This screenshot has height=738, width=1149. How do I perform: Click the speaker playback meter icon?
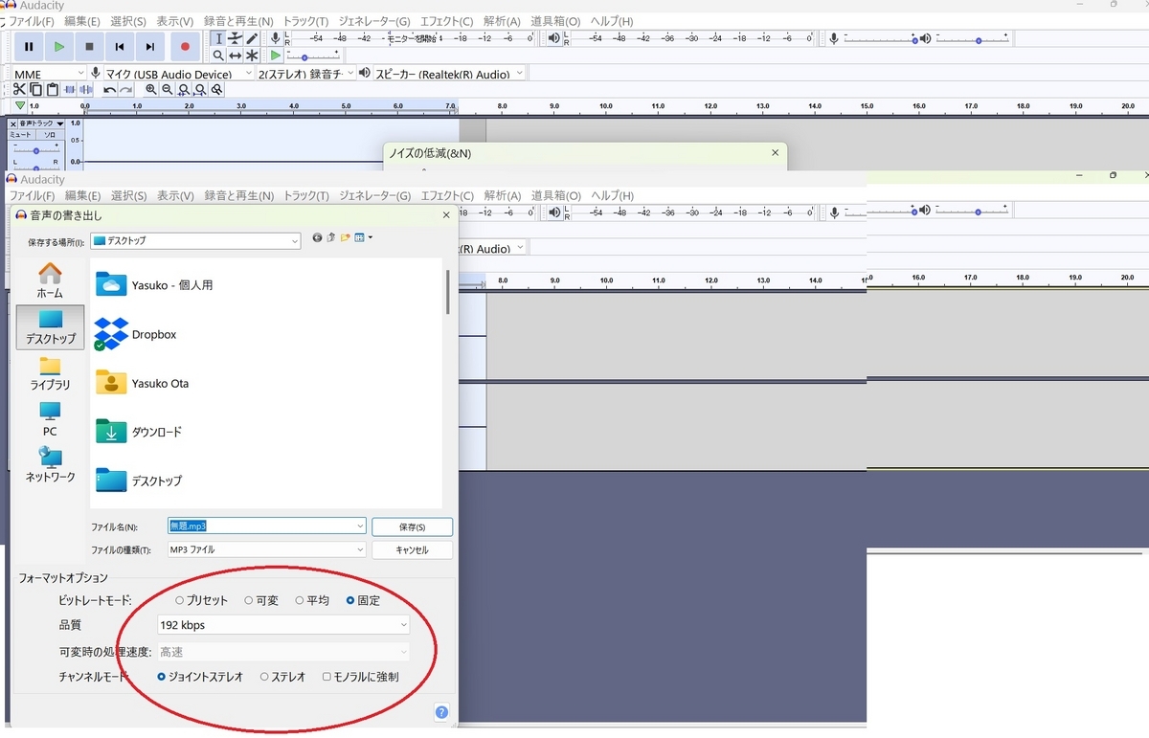pyautogui.click(x=554, y=38)
